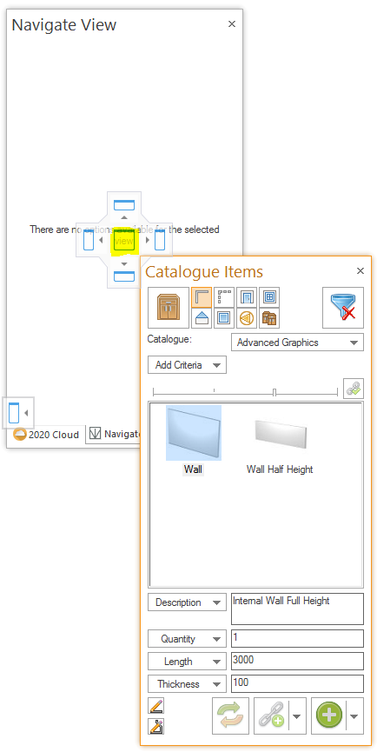Clear filters with the funnel icon
This screenshot has height=752, width=377.
click(343, 308)
